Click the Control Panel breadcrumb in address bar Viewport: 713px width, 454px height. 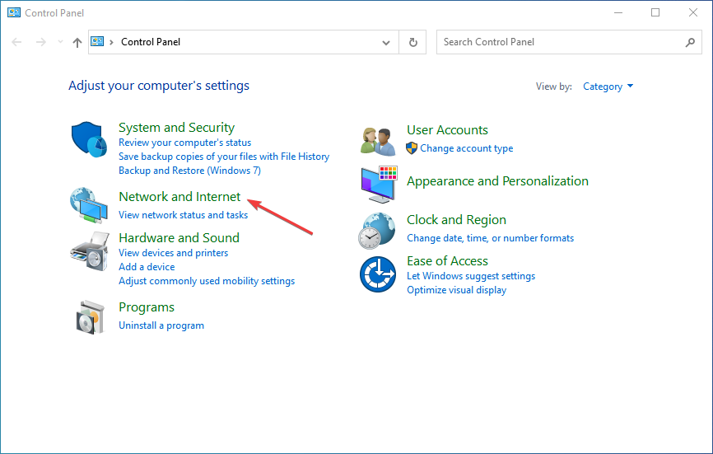click(151, 42)
